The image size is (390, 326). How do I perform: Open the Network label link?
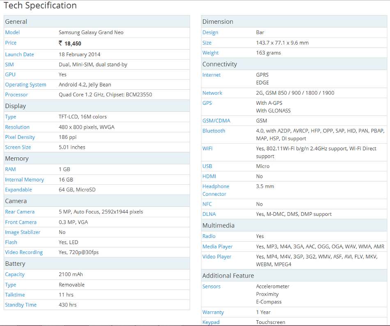tap(212, 93)
